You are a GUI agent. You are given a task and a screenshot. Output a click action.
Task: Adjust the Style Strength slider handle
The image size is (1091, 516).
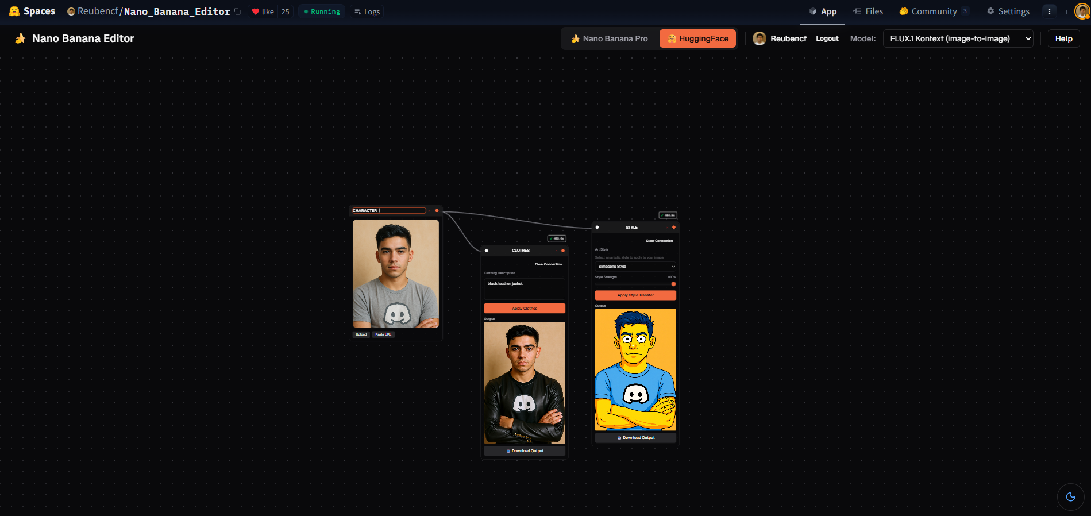tap(673, 284)
